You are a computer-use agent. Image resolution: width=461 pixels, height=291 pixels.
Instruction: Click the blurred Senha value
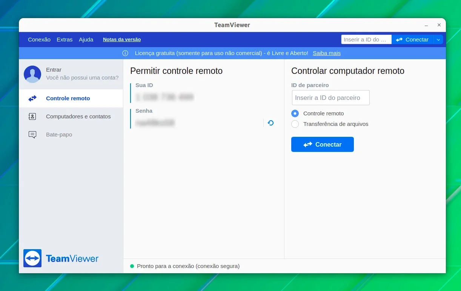(155, 123)
